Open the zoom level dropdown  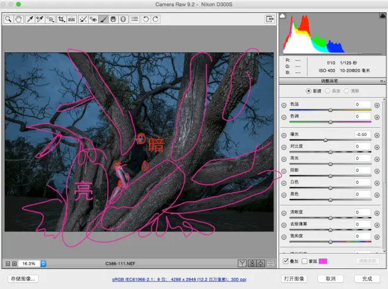point(44,264)
